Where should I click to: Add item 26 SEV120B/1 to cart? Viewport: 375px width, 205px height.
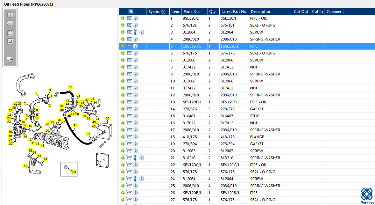pos(129,193)
